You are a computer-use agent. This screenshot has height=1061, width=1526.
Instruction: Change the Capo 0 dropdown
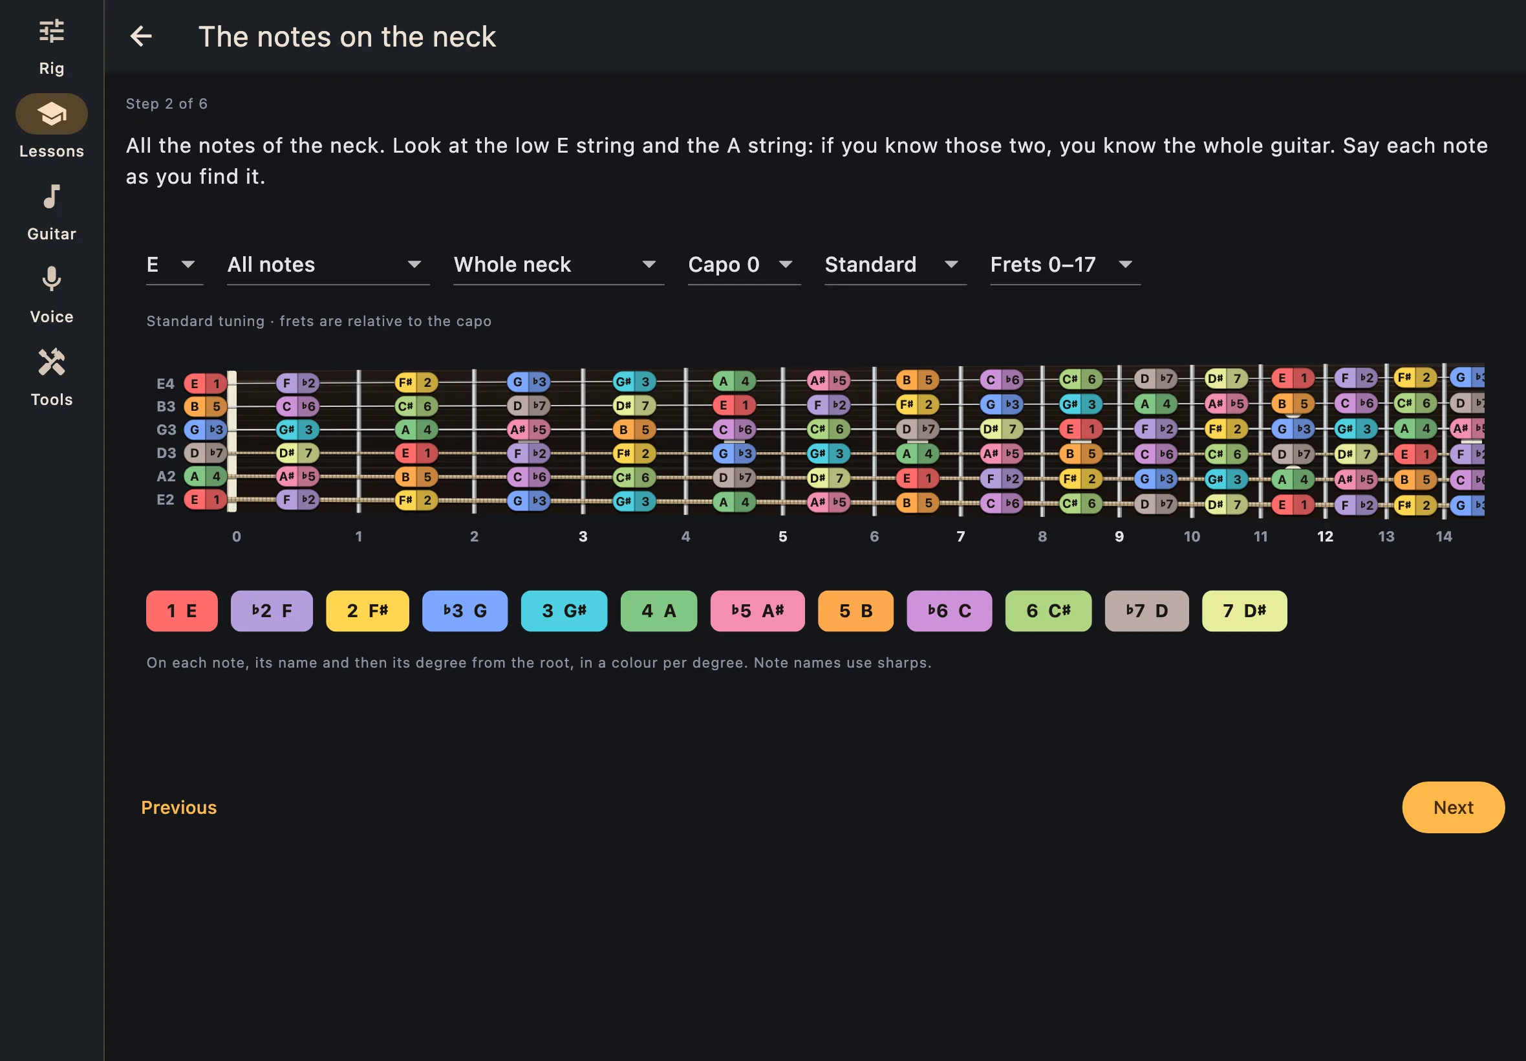coord(744,265)
